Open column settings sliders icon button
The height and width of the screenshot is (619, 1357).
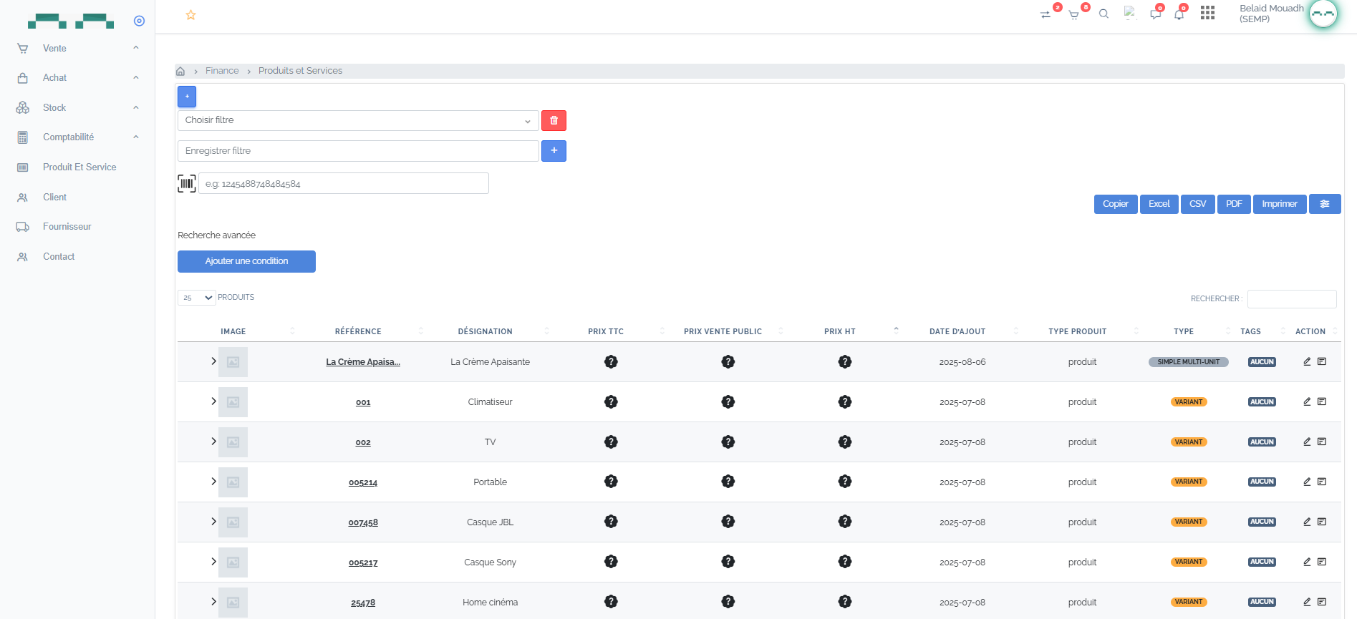point(1325,204)
